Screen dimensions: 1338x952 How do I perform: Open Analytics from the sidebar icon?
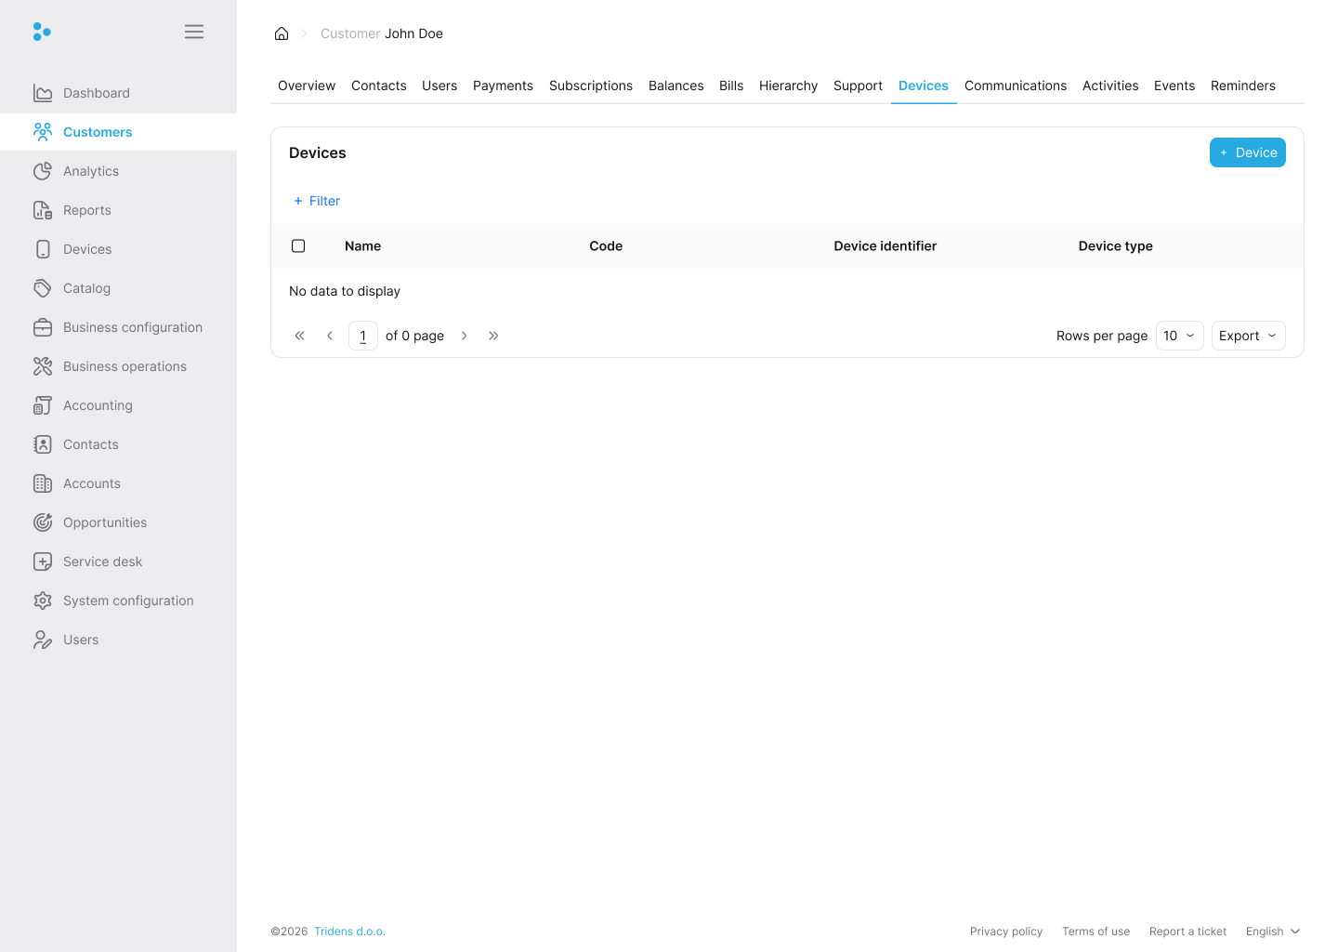click(x=43, y=171)
